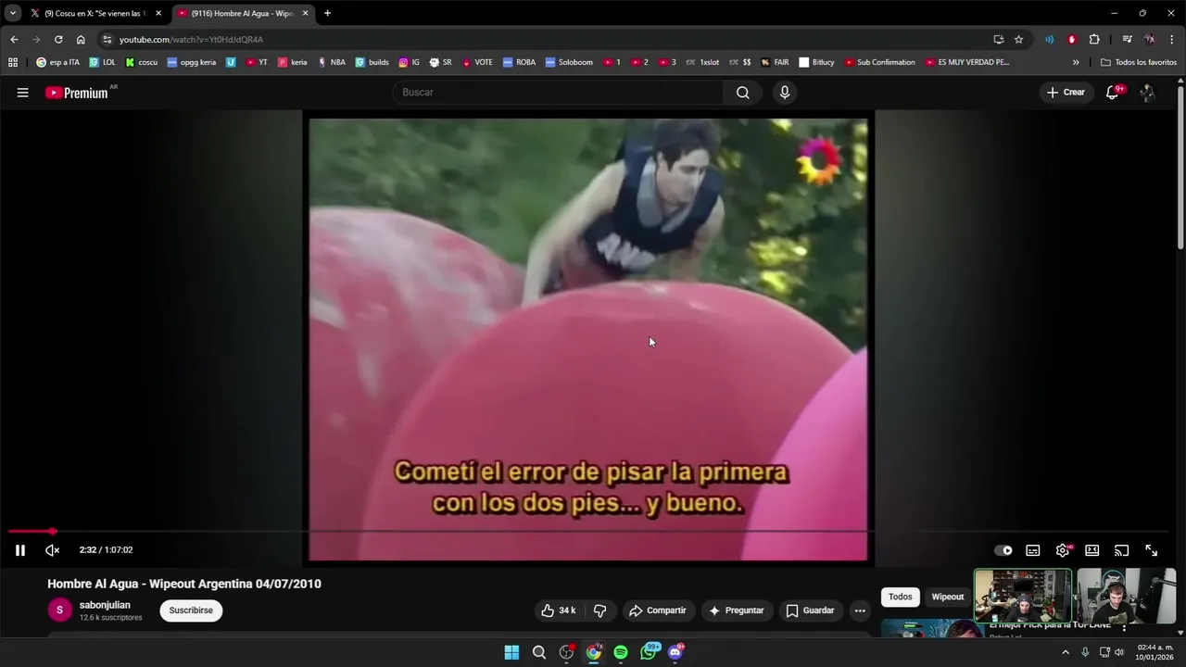The image size is (1186, 667).
Task: Switch to the Coscu en X browser tab
Action: coord(95,13)
